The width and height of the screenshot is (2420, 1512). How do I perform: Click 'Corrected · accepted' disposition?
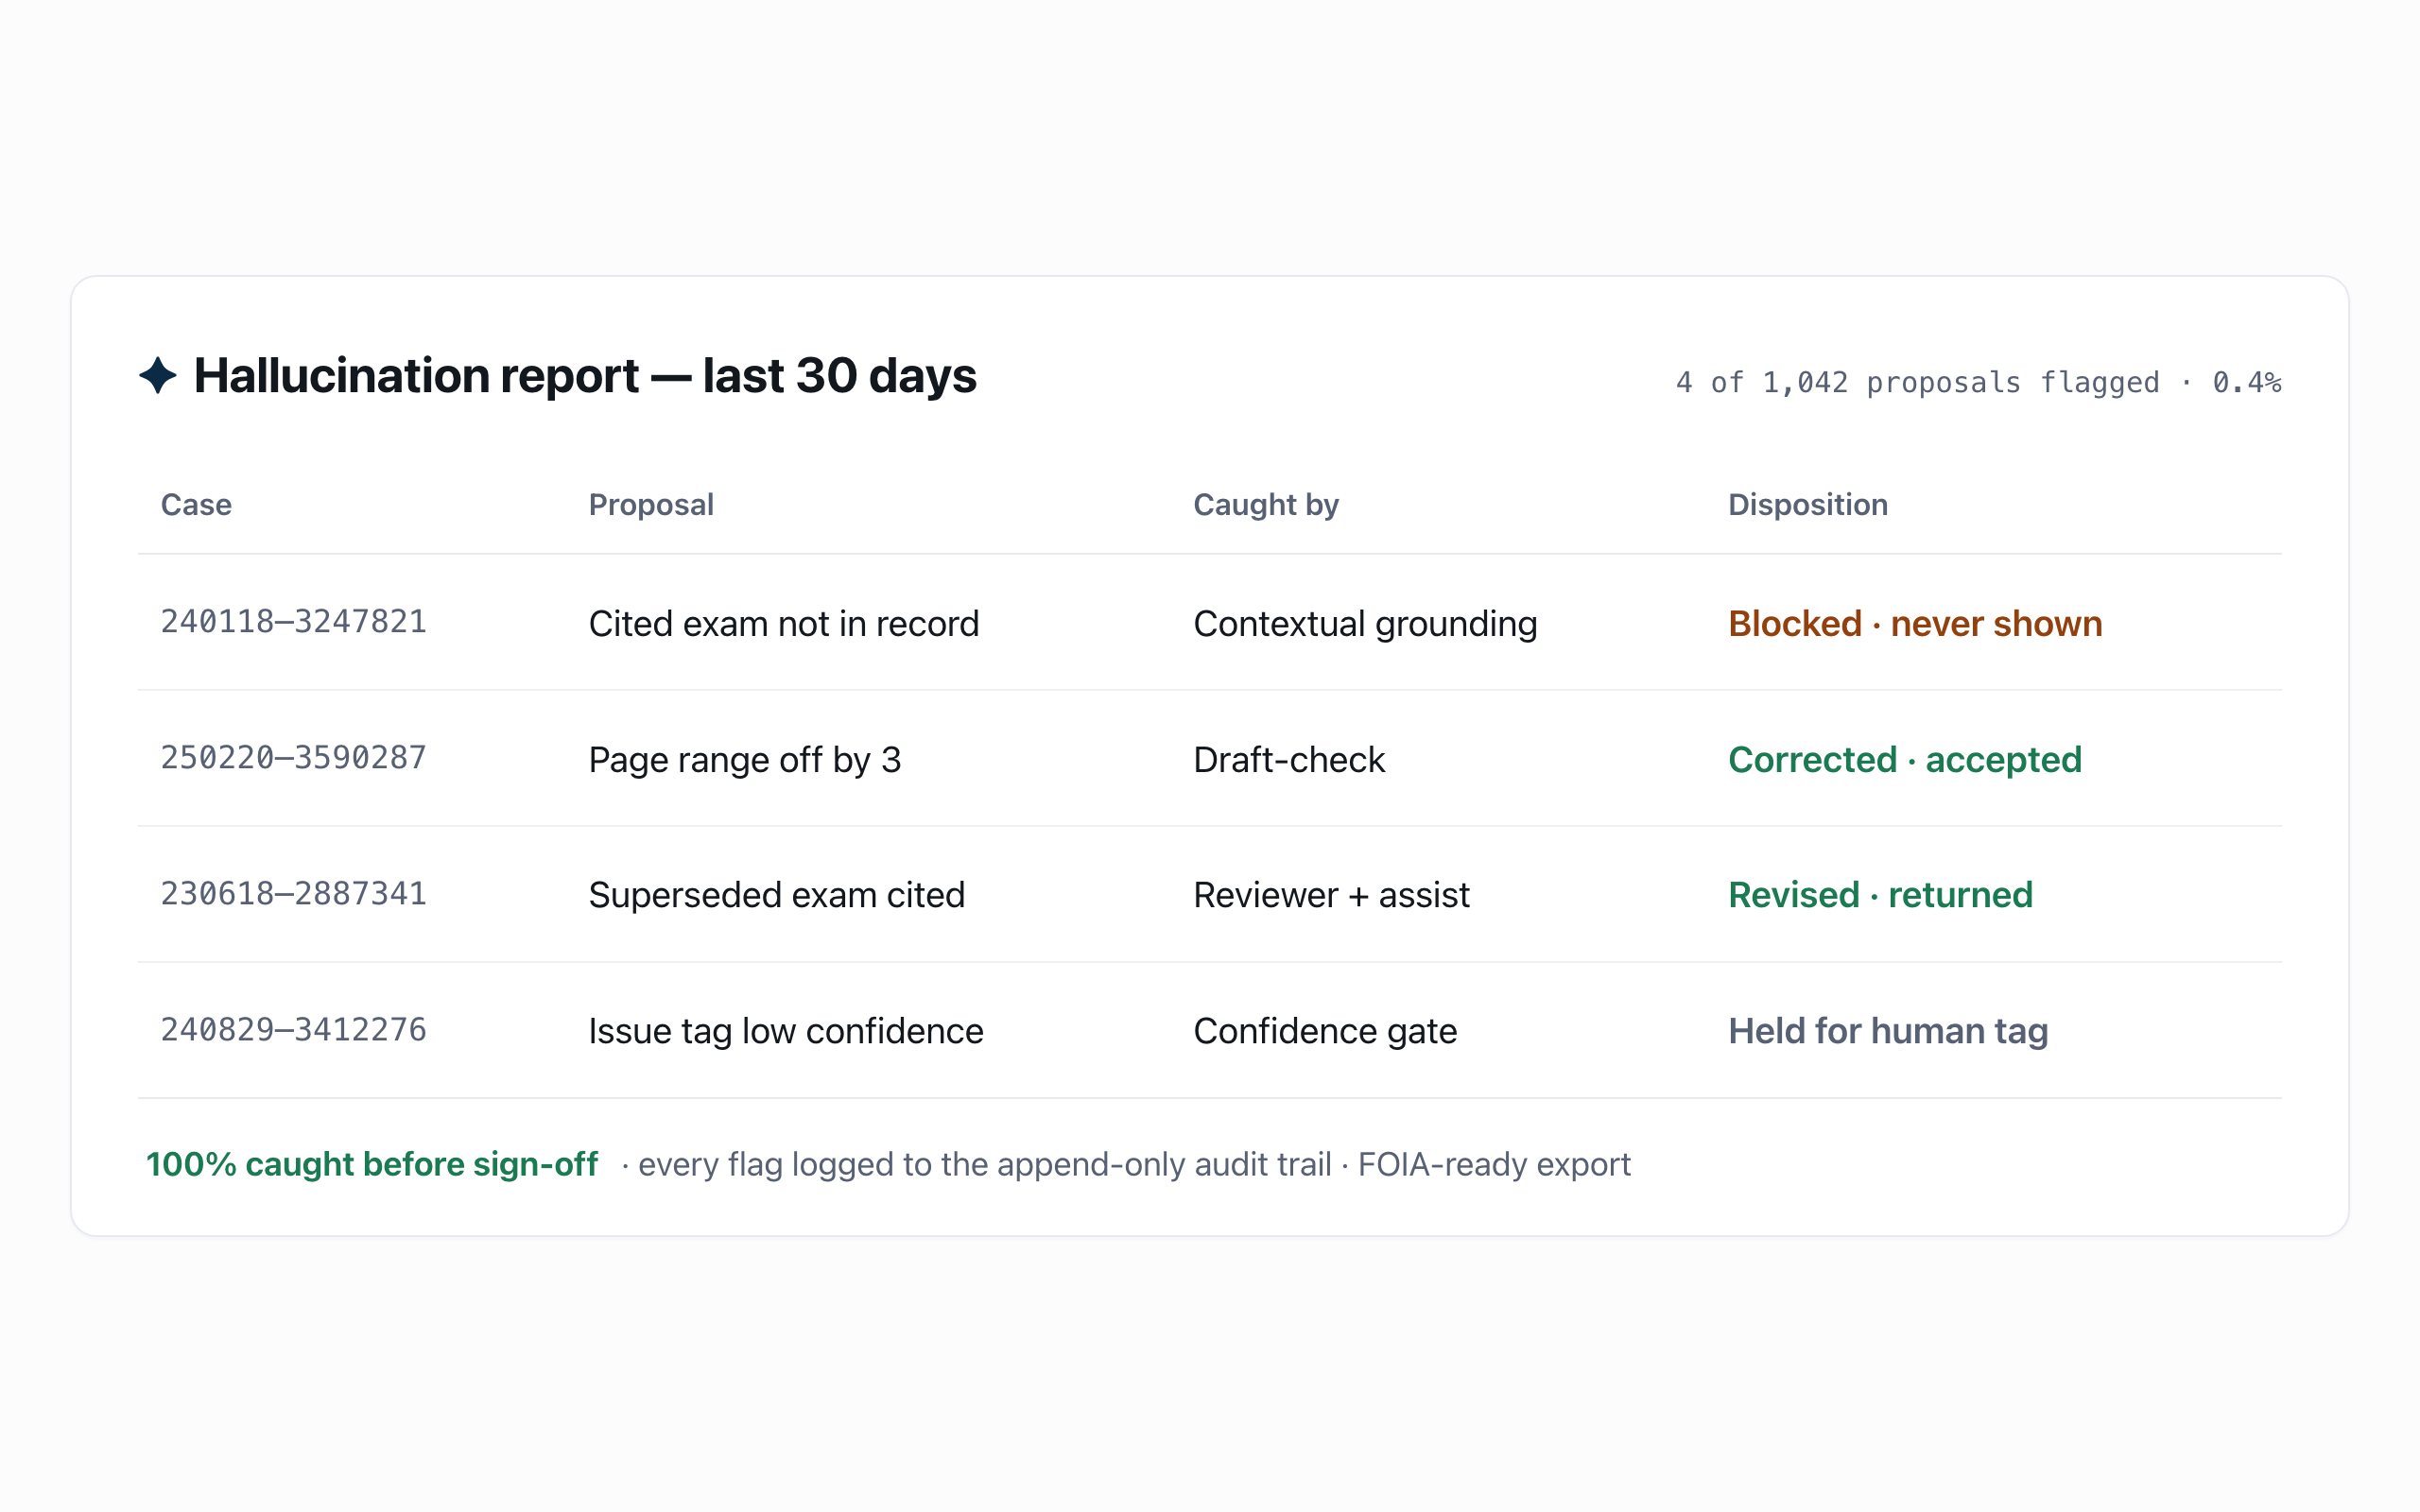1905,759
